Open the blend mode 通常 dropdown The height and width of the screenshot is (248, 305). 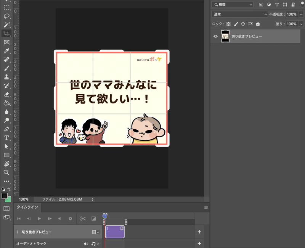pyautogui.click(x=240, y=14)
